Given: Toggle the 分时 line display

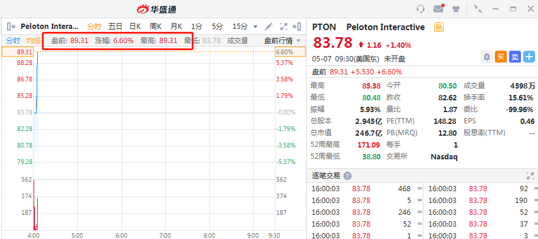Looking at the screenshot, I should point(13,41).
